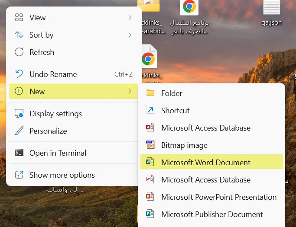This screenshot has height=227, width=296.
Task: Open the Sort by menu entry
Action: coord(74,35)
